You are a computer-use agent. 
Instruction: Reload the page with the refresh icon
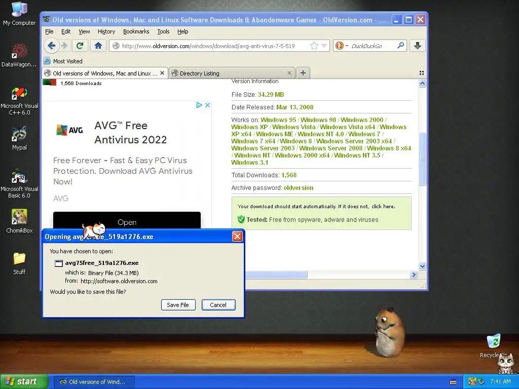(x=80, y=46)
